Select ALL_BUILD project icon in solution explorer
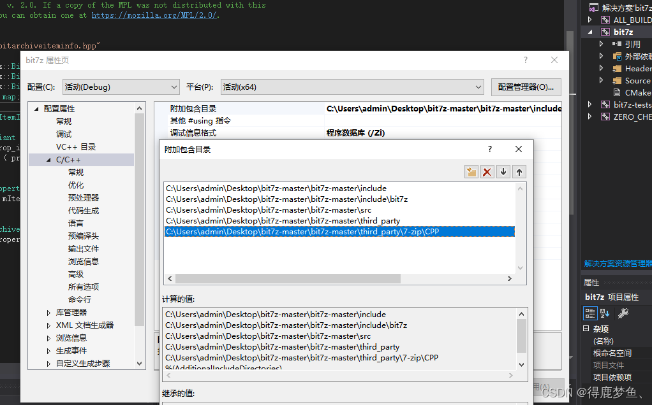This screenshot has width=652, height=405. 605,20
